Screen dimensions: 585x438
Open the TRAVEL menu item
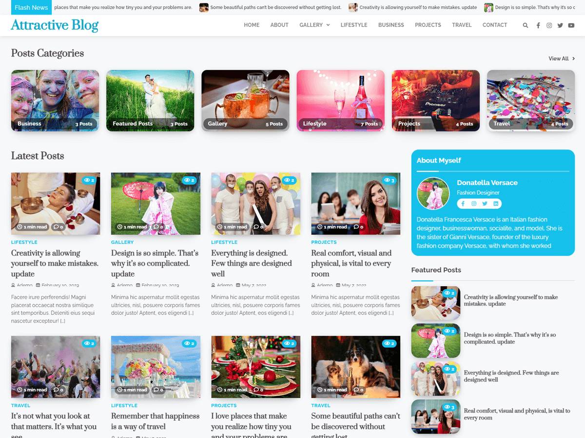pyautogui.click(x=462, y=25)
